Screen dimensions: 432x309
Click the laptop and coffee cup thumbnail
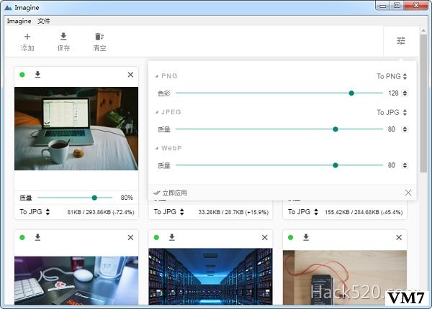point(76,129)
